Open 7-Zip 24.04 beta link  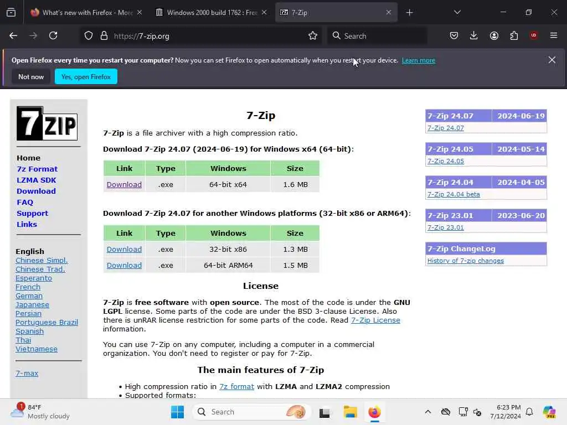(453, 194)
